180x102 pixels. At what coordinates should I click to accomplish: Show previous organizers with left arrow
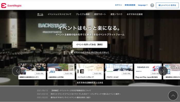[17, 71]
